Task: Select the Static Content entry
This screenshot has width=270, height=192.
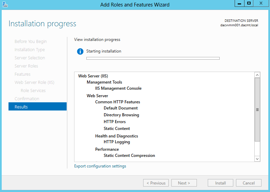Action: click(x=117, y=129)
